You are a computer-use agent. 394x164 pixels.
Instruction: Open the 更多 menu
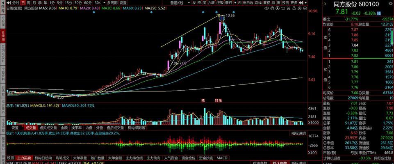[x=294, y=3]
